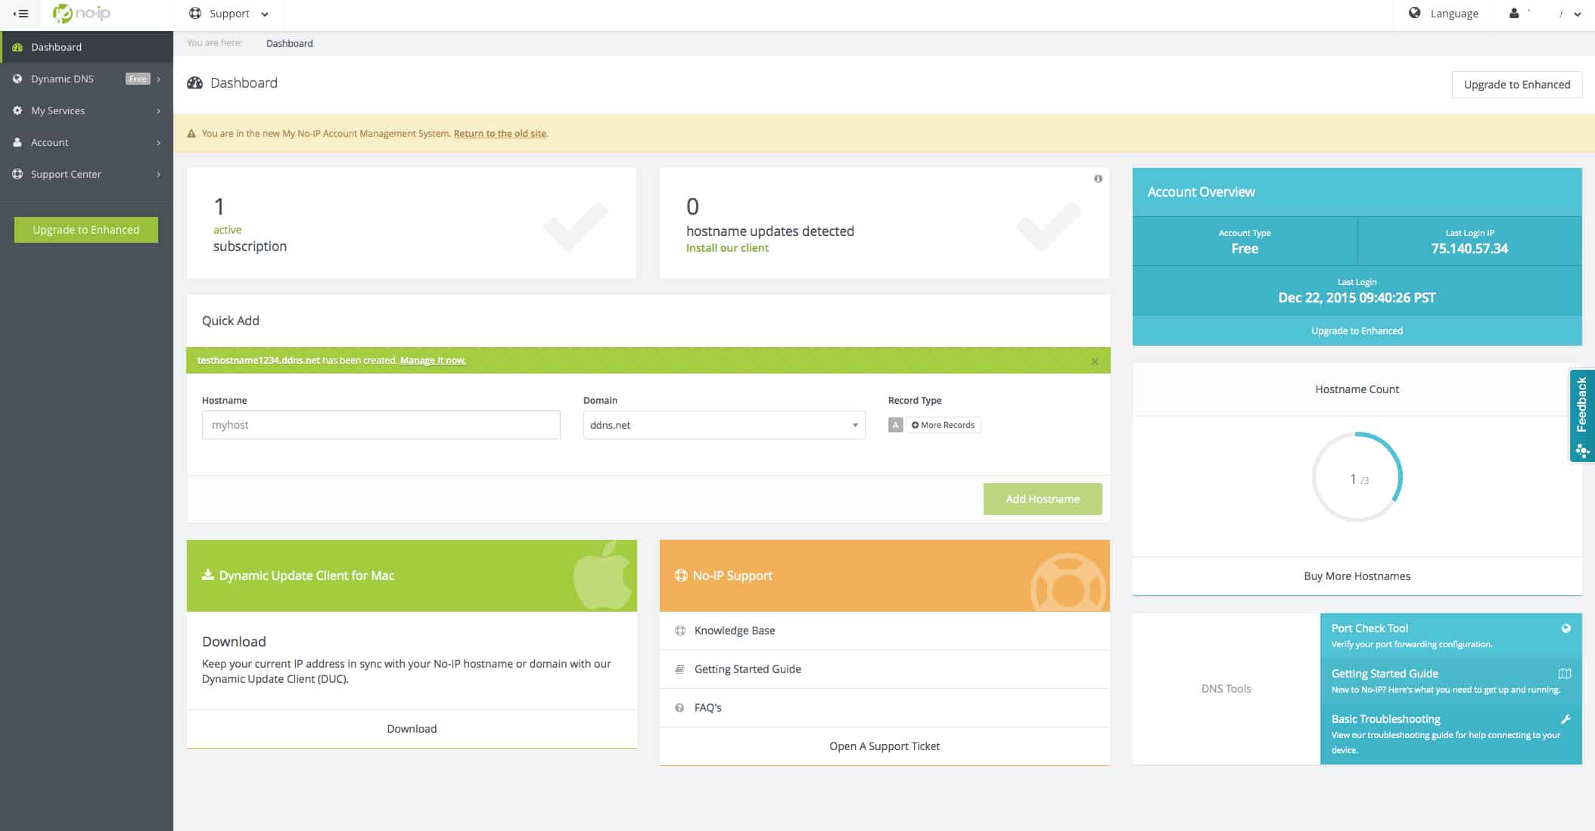The image size is (1595, 831).
Task: Expand the My Services submenu chevron
Action: tap(159, 111)
